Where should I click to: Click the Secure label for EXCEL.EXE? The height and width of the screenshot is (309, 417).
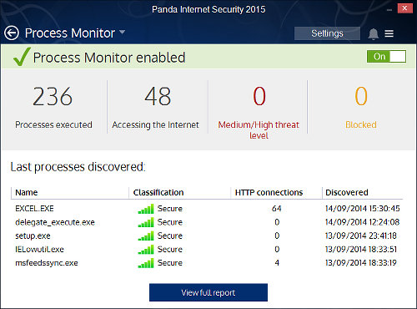[x=170, y=209]
